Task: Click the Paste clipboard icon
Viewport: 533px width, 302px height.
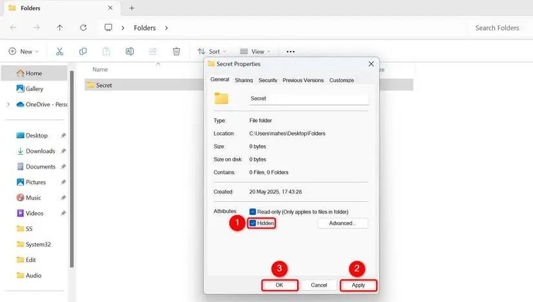Action: point(106,51)
